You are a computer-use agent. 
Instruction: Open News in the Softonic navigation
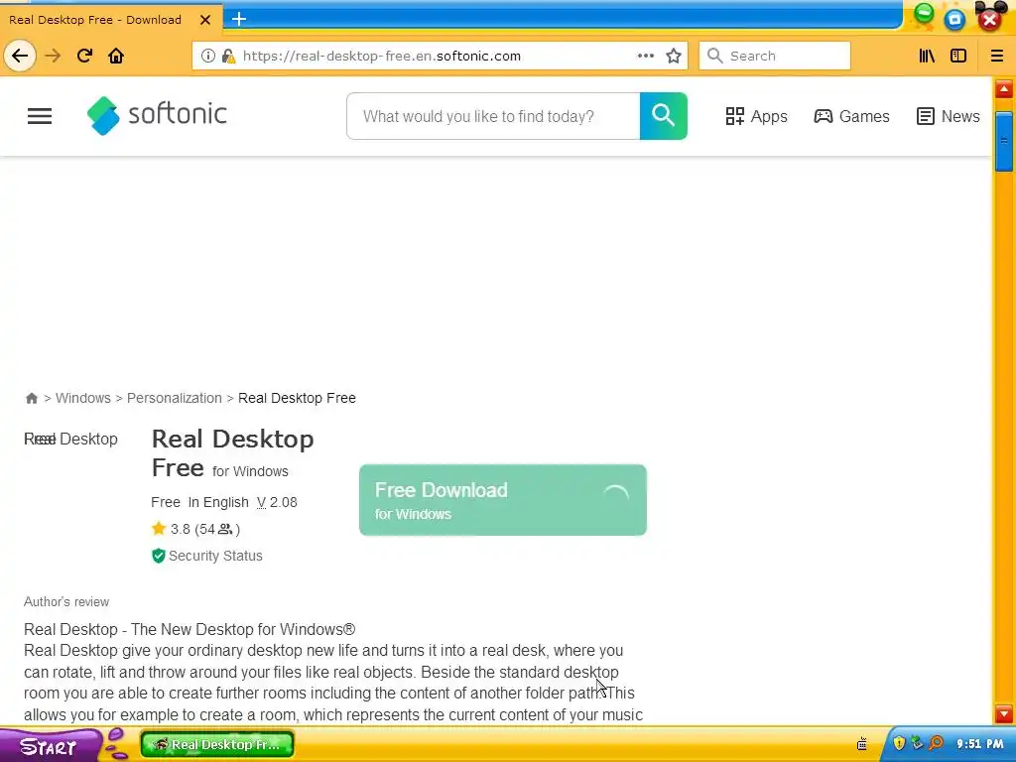click(x=948, y=116)
